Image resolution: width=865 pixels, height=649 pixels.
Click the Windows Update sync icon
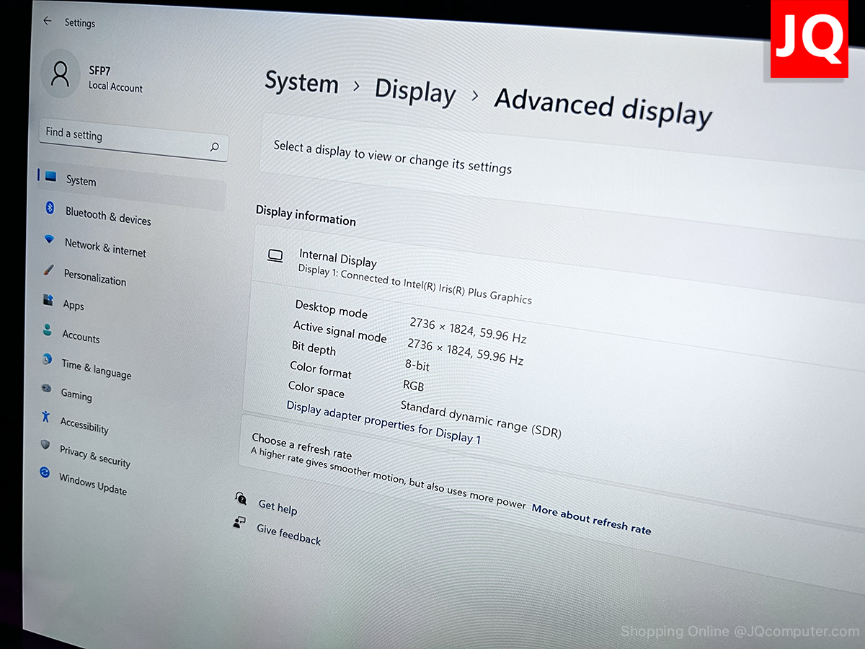click(x=45, y=472)
